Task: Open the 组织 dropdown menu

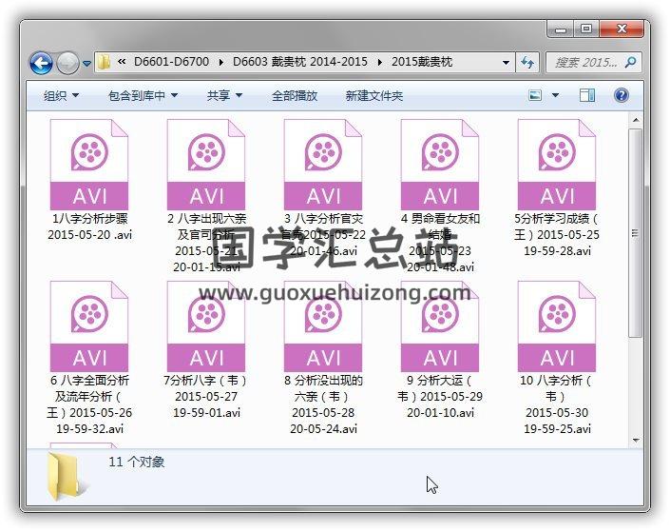Action: (x=62, y=96)
